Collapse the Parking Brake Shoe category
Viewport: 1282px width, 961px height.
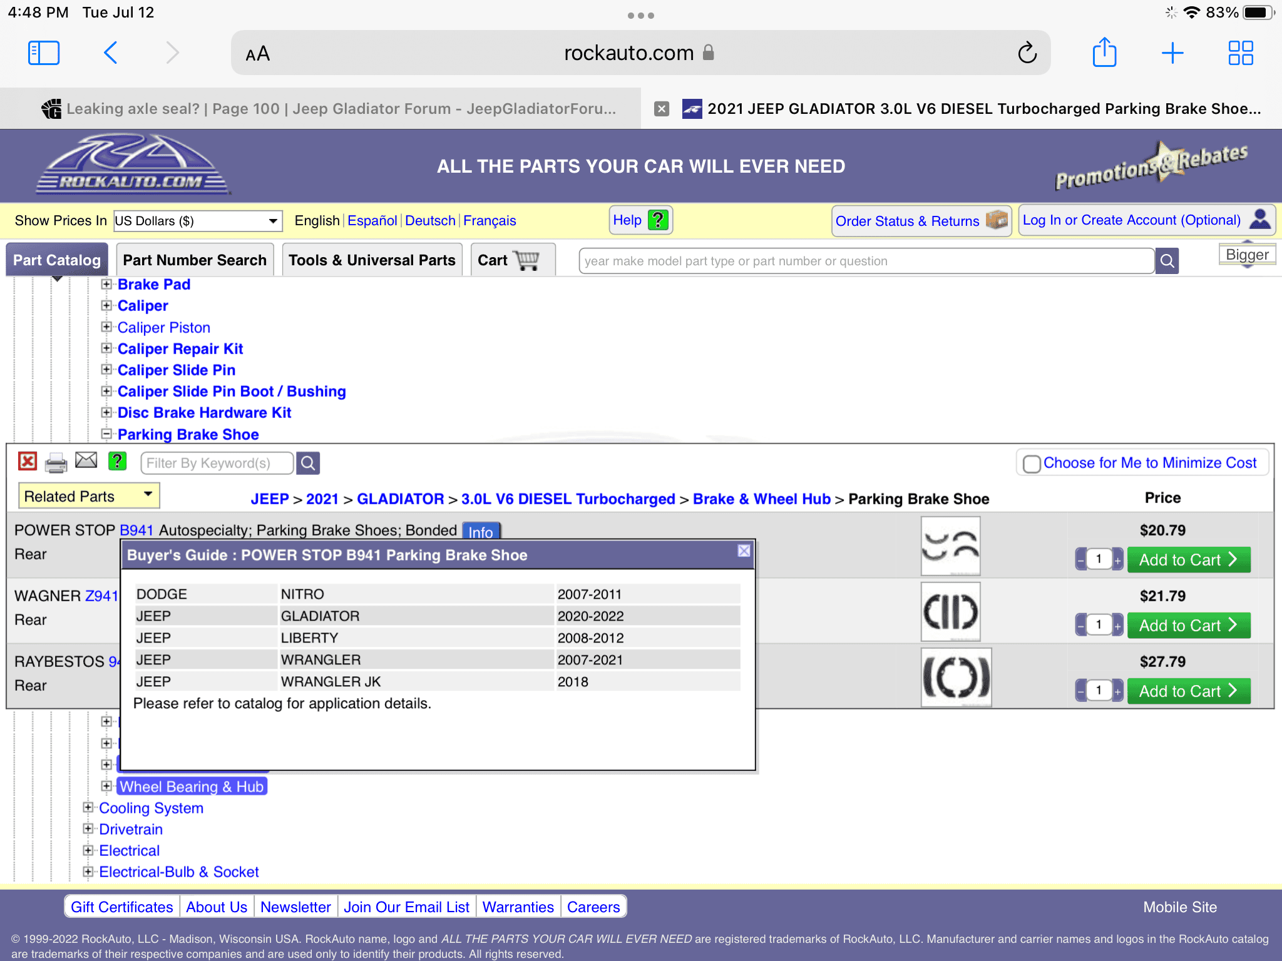click(106, 434)
